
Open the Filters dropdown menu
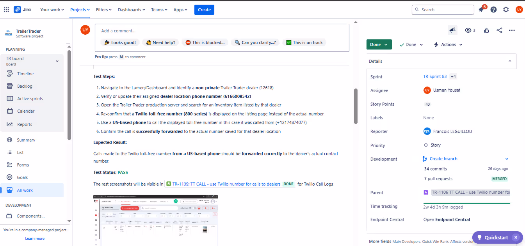(104, 10)
